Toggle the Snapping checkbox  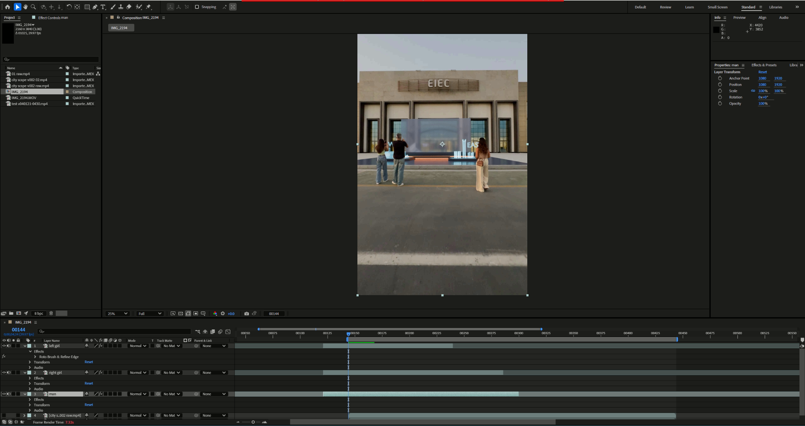pyautogui.click(x=197, y=7)
